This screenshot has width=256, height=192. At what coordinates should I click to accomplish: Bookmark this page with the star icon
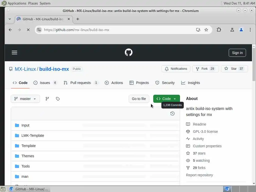(206, 30)
